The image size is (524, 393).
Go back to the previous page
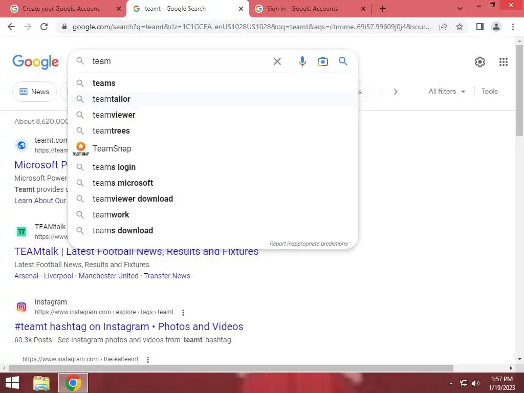point(11,27)
